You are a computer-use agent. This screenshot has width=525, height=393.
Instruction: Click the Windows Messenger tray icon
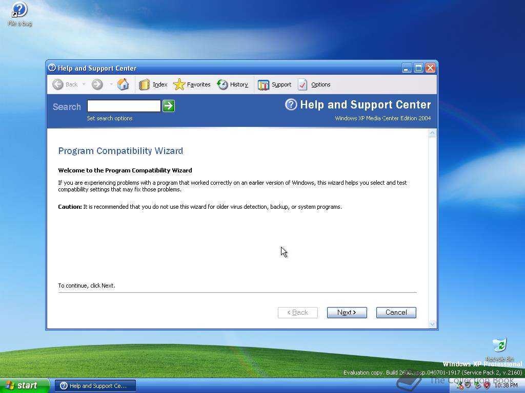click(460, 386)
